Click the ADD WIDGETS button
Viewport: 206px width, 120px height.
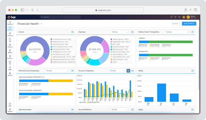pos(189,23)
